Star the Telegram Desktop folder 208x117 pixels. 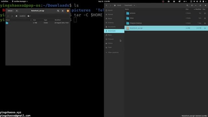(x=205, y=23)
